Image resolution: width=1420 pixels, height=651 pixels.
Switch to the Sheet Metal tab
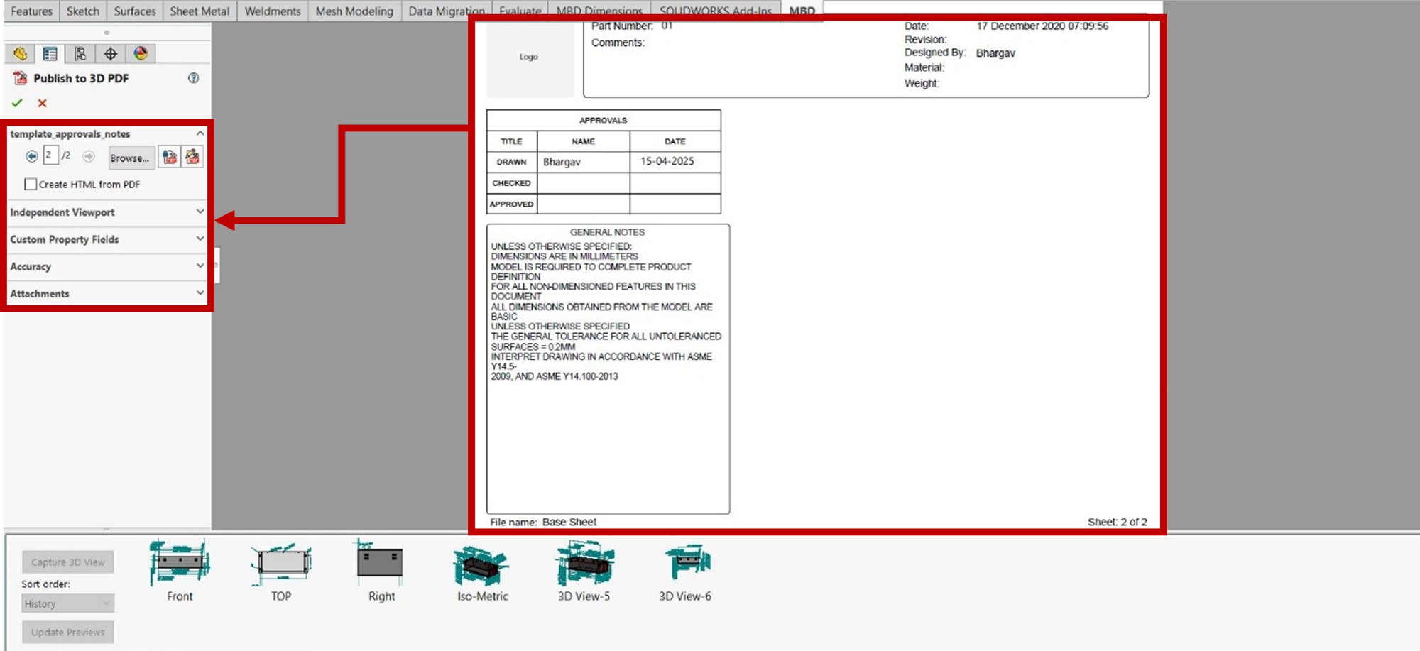click(200, 11)
